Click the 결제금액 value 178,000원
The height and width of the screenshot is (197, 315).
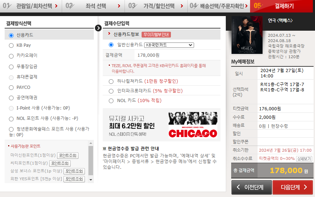(148, 55)
